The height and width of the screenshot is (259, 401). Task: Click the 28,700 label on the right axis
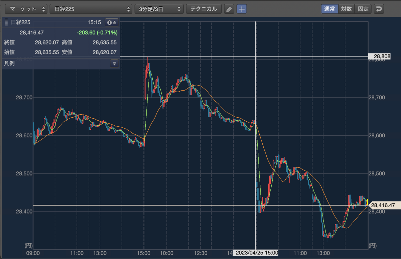click(376, 98)
